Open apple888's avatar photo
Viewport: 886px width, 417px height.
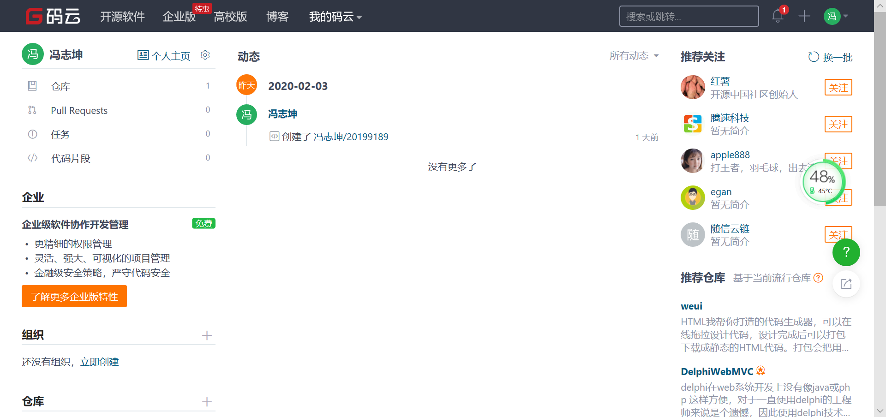pyautogui.click(x=693, y=161)
